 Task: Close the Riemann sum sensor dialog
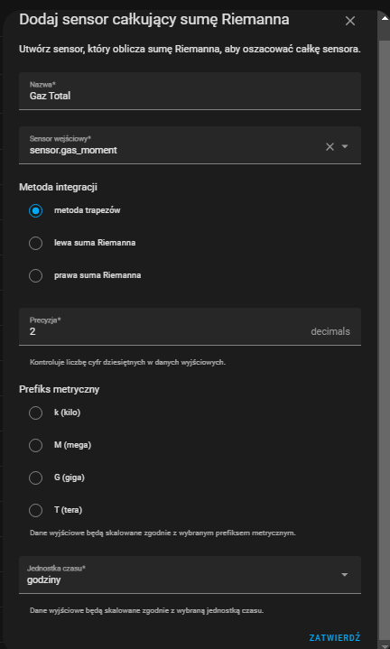(350, 21)
